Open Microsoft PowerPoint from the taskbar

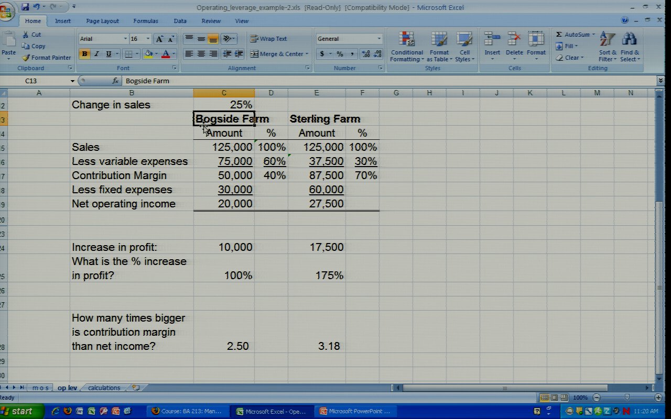tap(355, 411)
